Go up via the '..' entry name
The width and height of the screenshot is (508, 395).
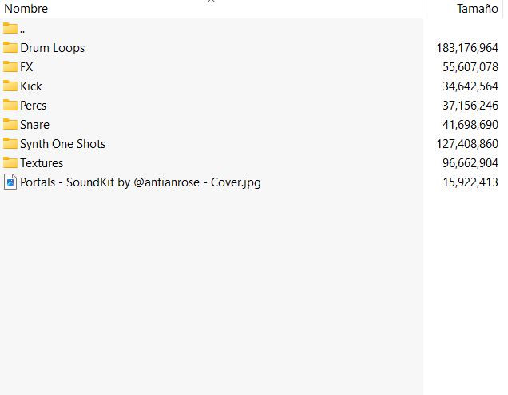pos(22,29)
